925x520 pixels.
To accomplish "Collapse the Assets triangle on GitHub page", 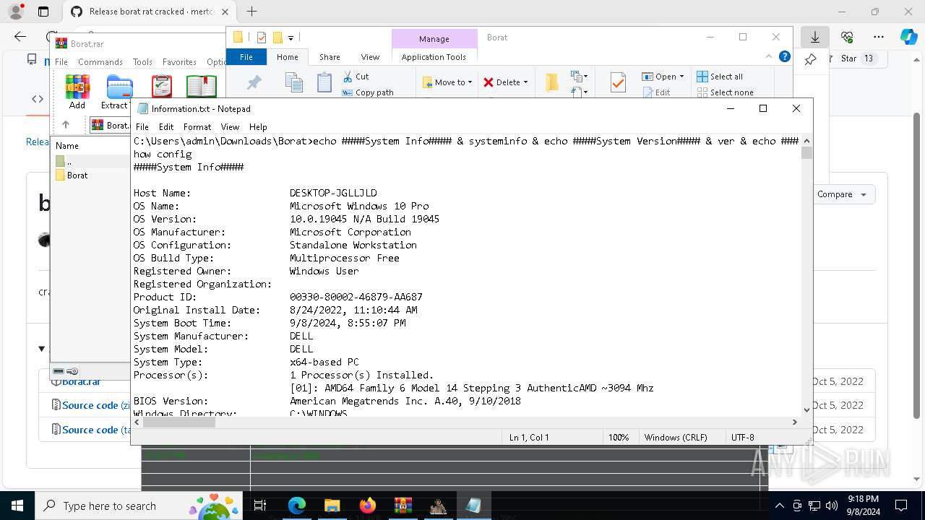I will tap(41, 349).
